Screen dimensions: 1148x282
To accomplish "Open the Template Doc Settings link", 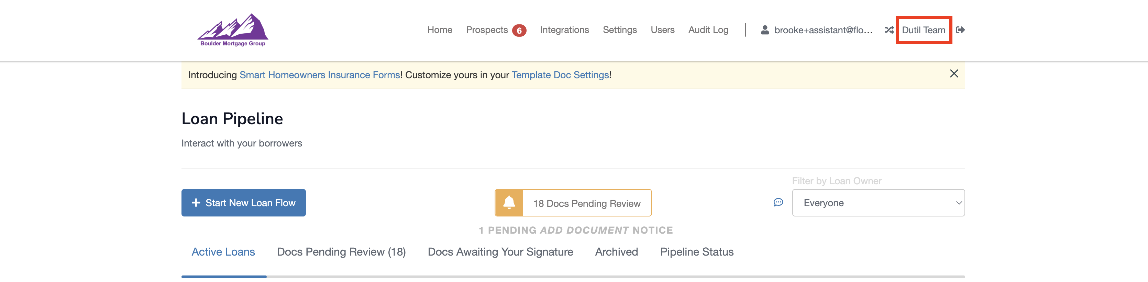I will coord(560,75).
